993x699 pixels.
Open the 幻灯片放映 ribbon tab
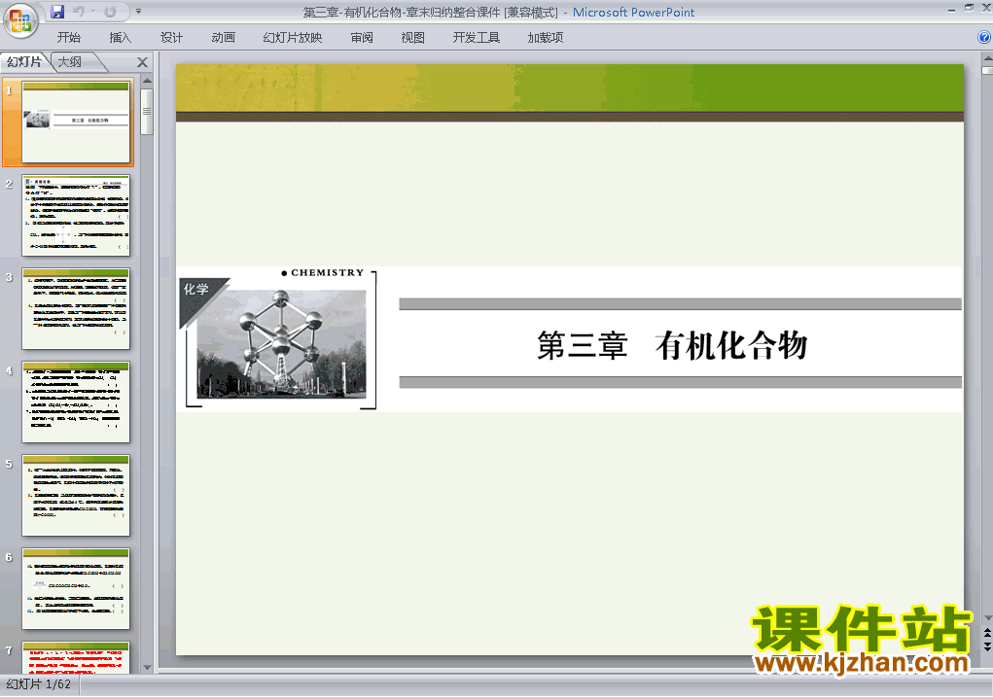click(x=292, y=37)
